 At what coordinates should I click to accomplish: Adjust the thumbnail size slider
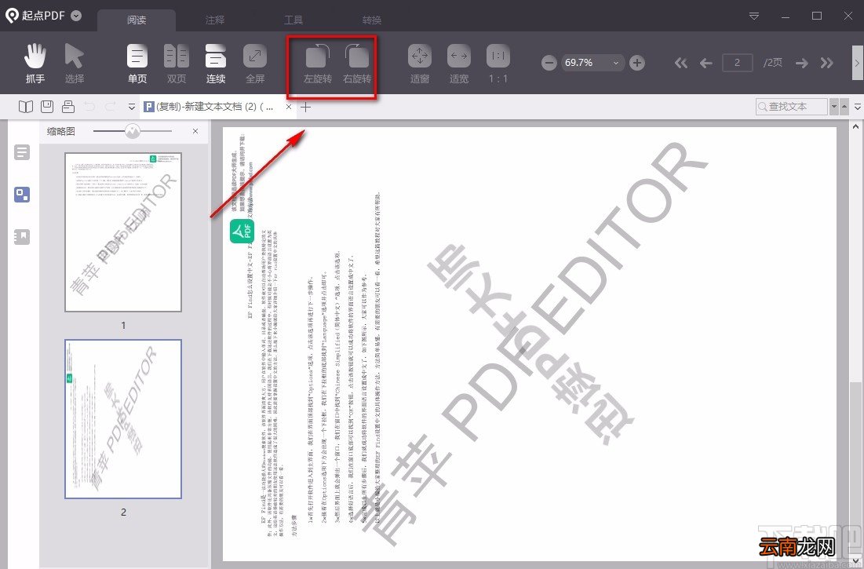(x=133, y=131)
